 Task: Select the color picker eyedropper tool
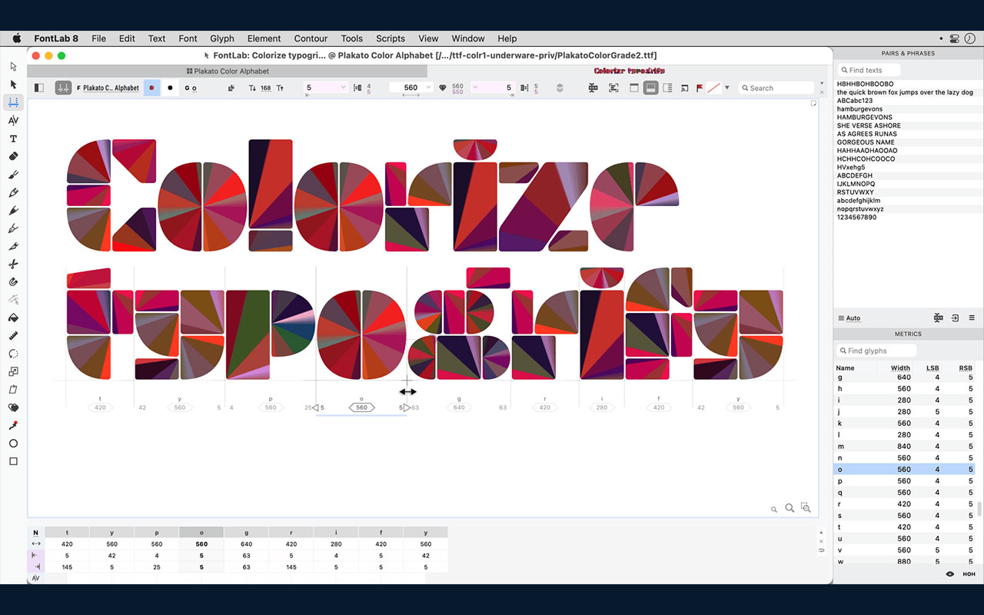13,425
